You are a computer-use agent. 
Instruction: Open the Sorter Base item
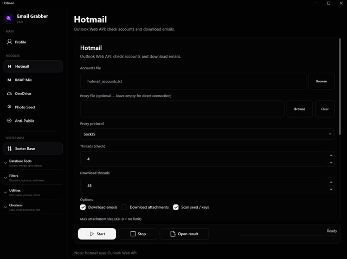coord(33,148)
